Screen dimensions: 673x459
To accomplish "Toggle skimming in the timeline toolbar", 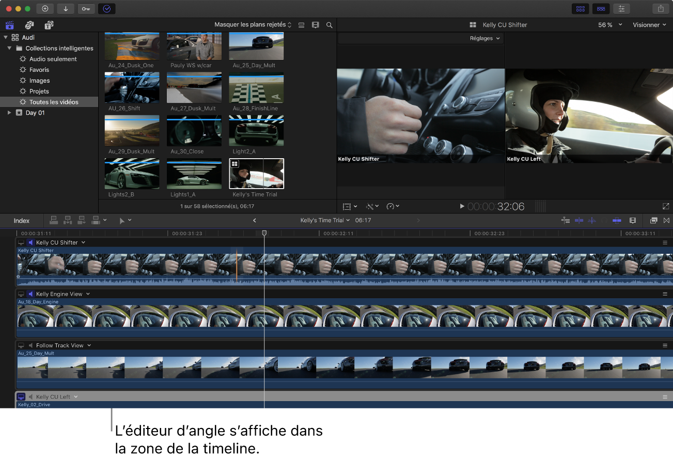I will coord(579,220).
